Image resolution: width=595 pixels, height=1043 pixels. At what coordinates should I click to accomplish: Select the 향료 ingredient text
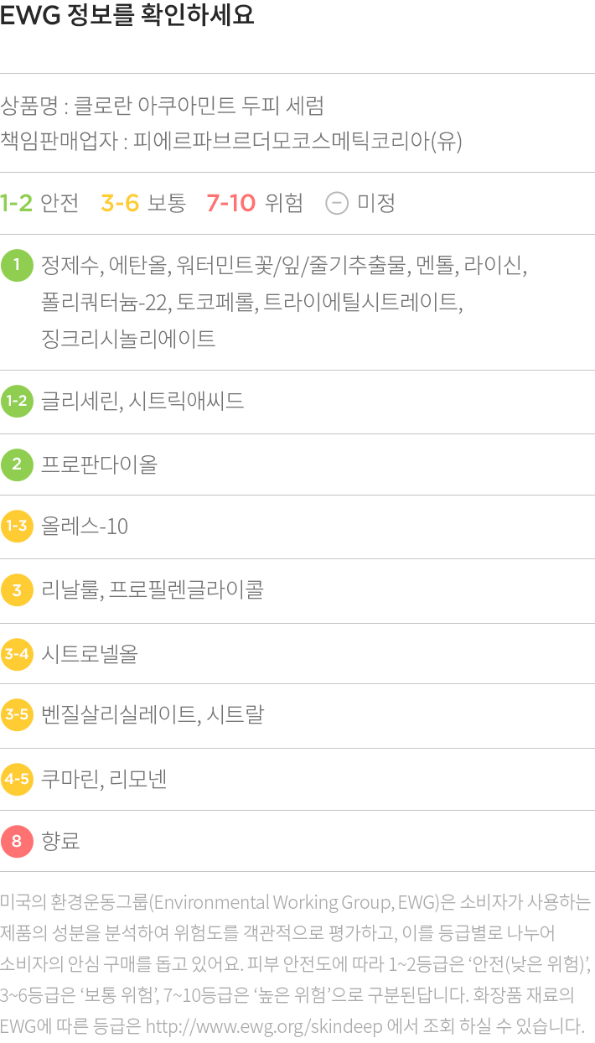click(x=60, y=841)
